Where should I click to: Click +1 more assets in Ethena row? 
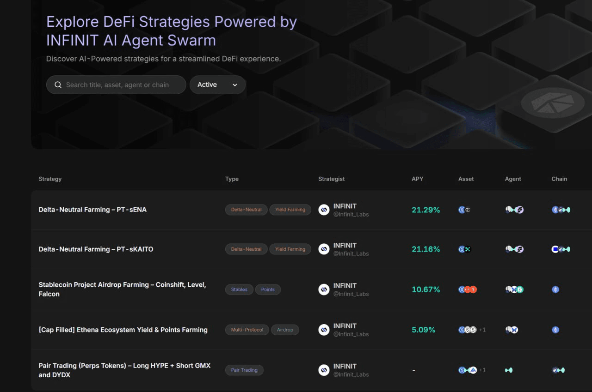coord(482,330)
